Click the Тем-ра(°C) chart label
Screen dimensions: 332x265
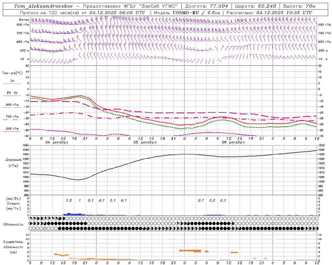click(x=12, y=73)
